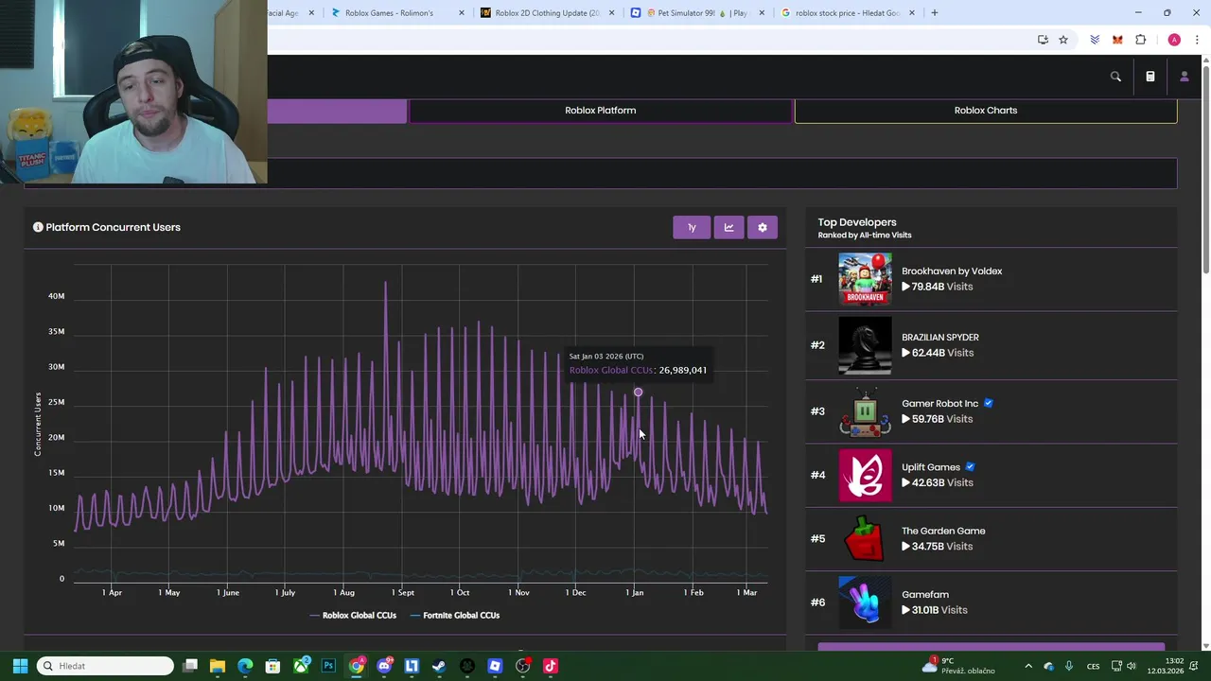The width and height of the screenshot is (1211, 681).
Task: Open Task View on the taskbar
Action: click(x=190, y=666)
